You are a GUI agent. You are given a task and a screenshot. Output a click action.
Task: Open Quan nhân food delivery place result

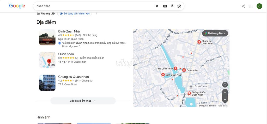tap(66, 54)
